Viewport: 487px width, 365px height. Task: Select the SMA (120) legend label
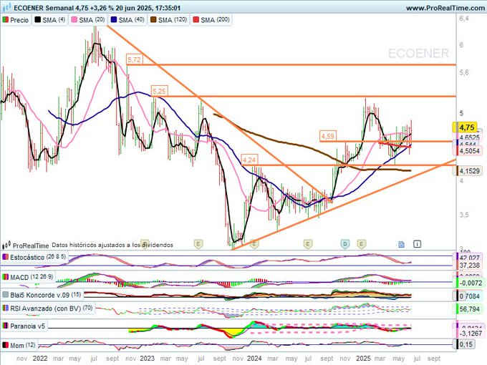click(173, 20)
